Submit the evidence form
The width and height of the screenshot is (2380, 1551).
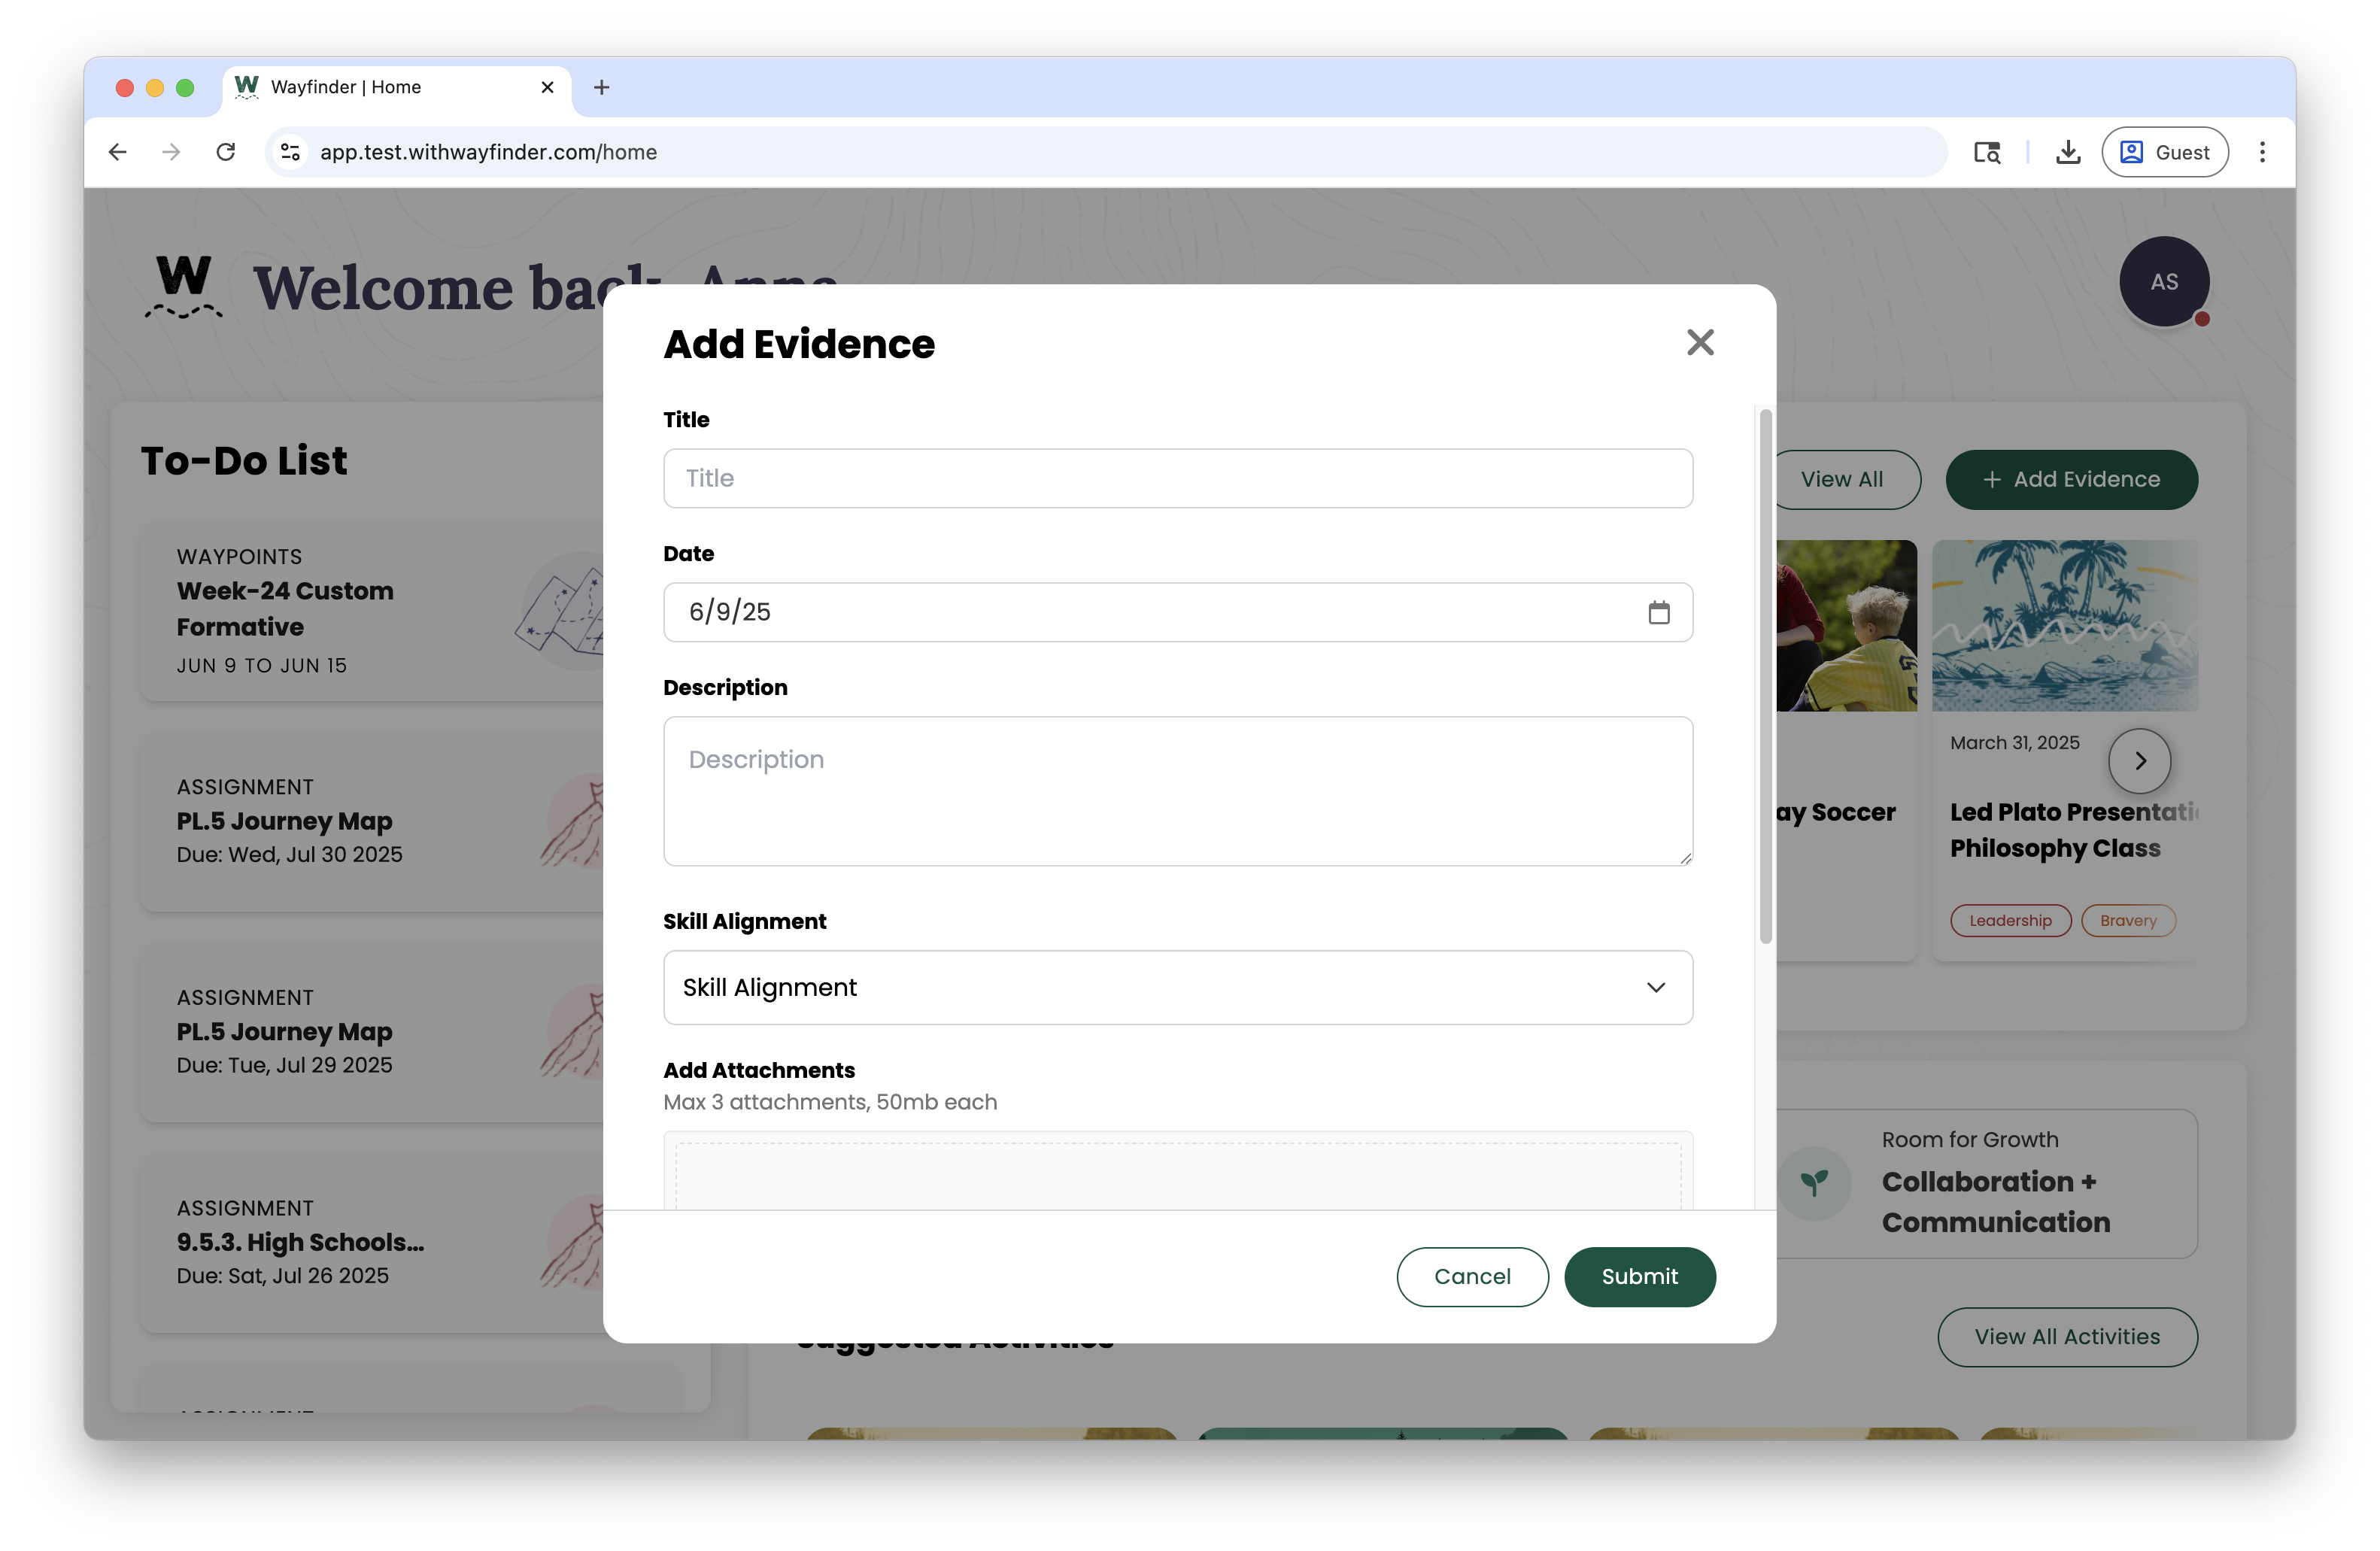[1639, 1276]
